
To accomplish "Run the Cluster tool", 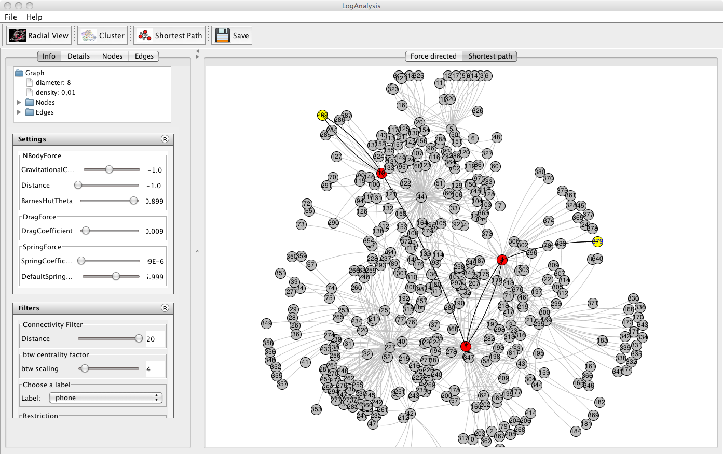I will [103, 35].
